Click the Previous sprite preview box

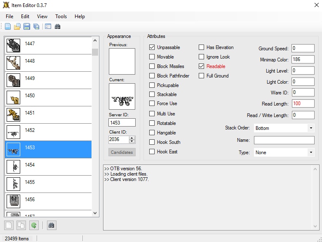(x=122, y=61)
